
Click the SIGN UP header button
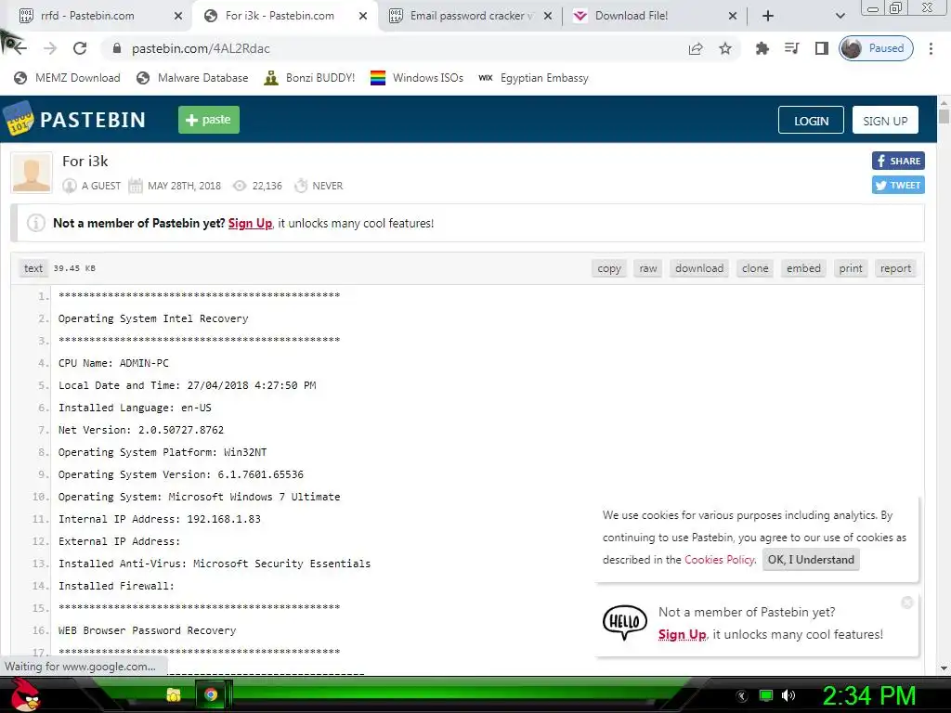tap(885, 120)
